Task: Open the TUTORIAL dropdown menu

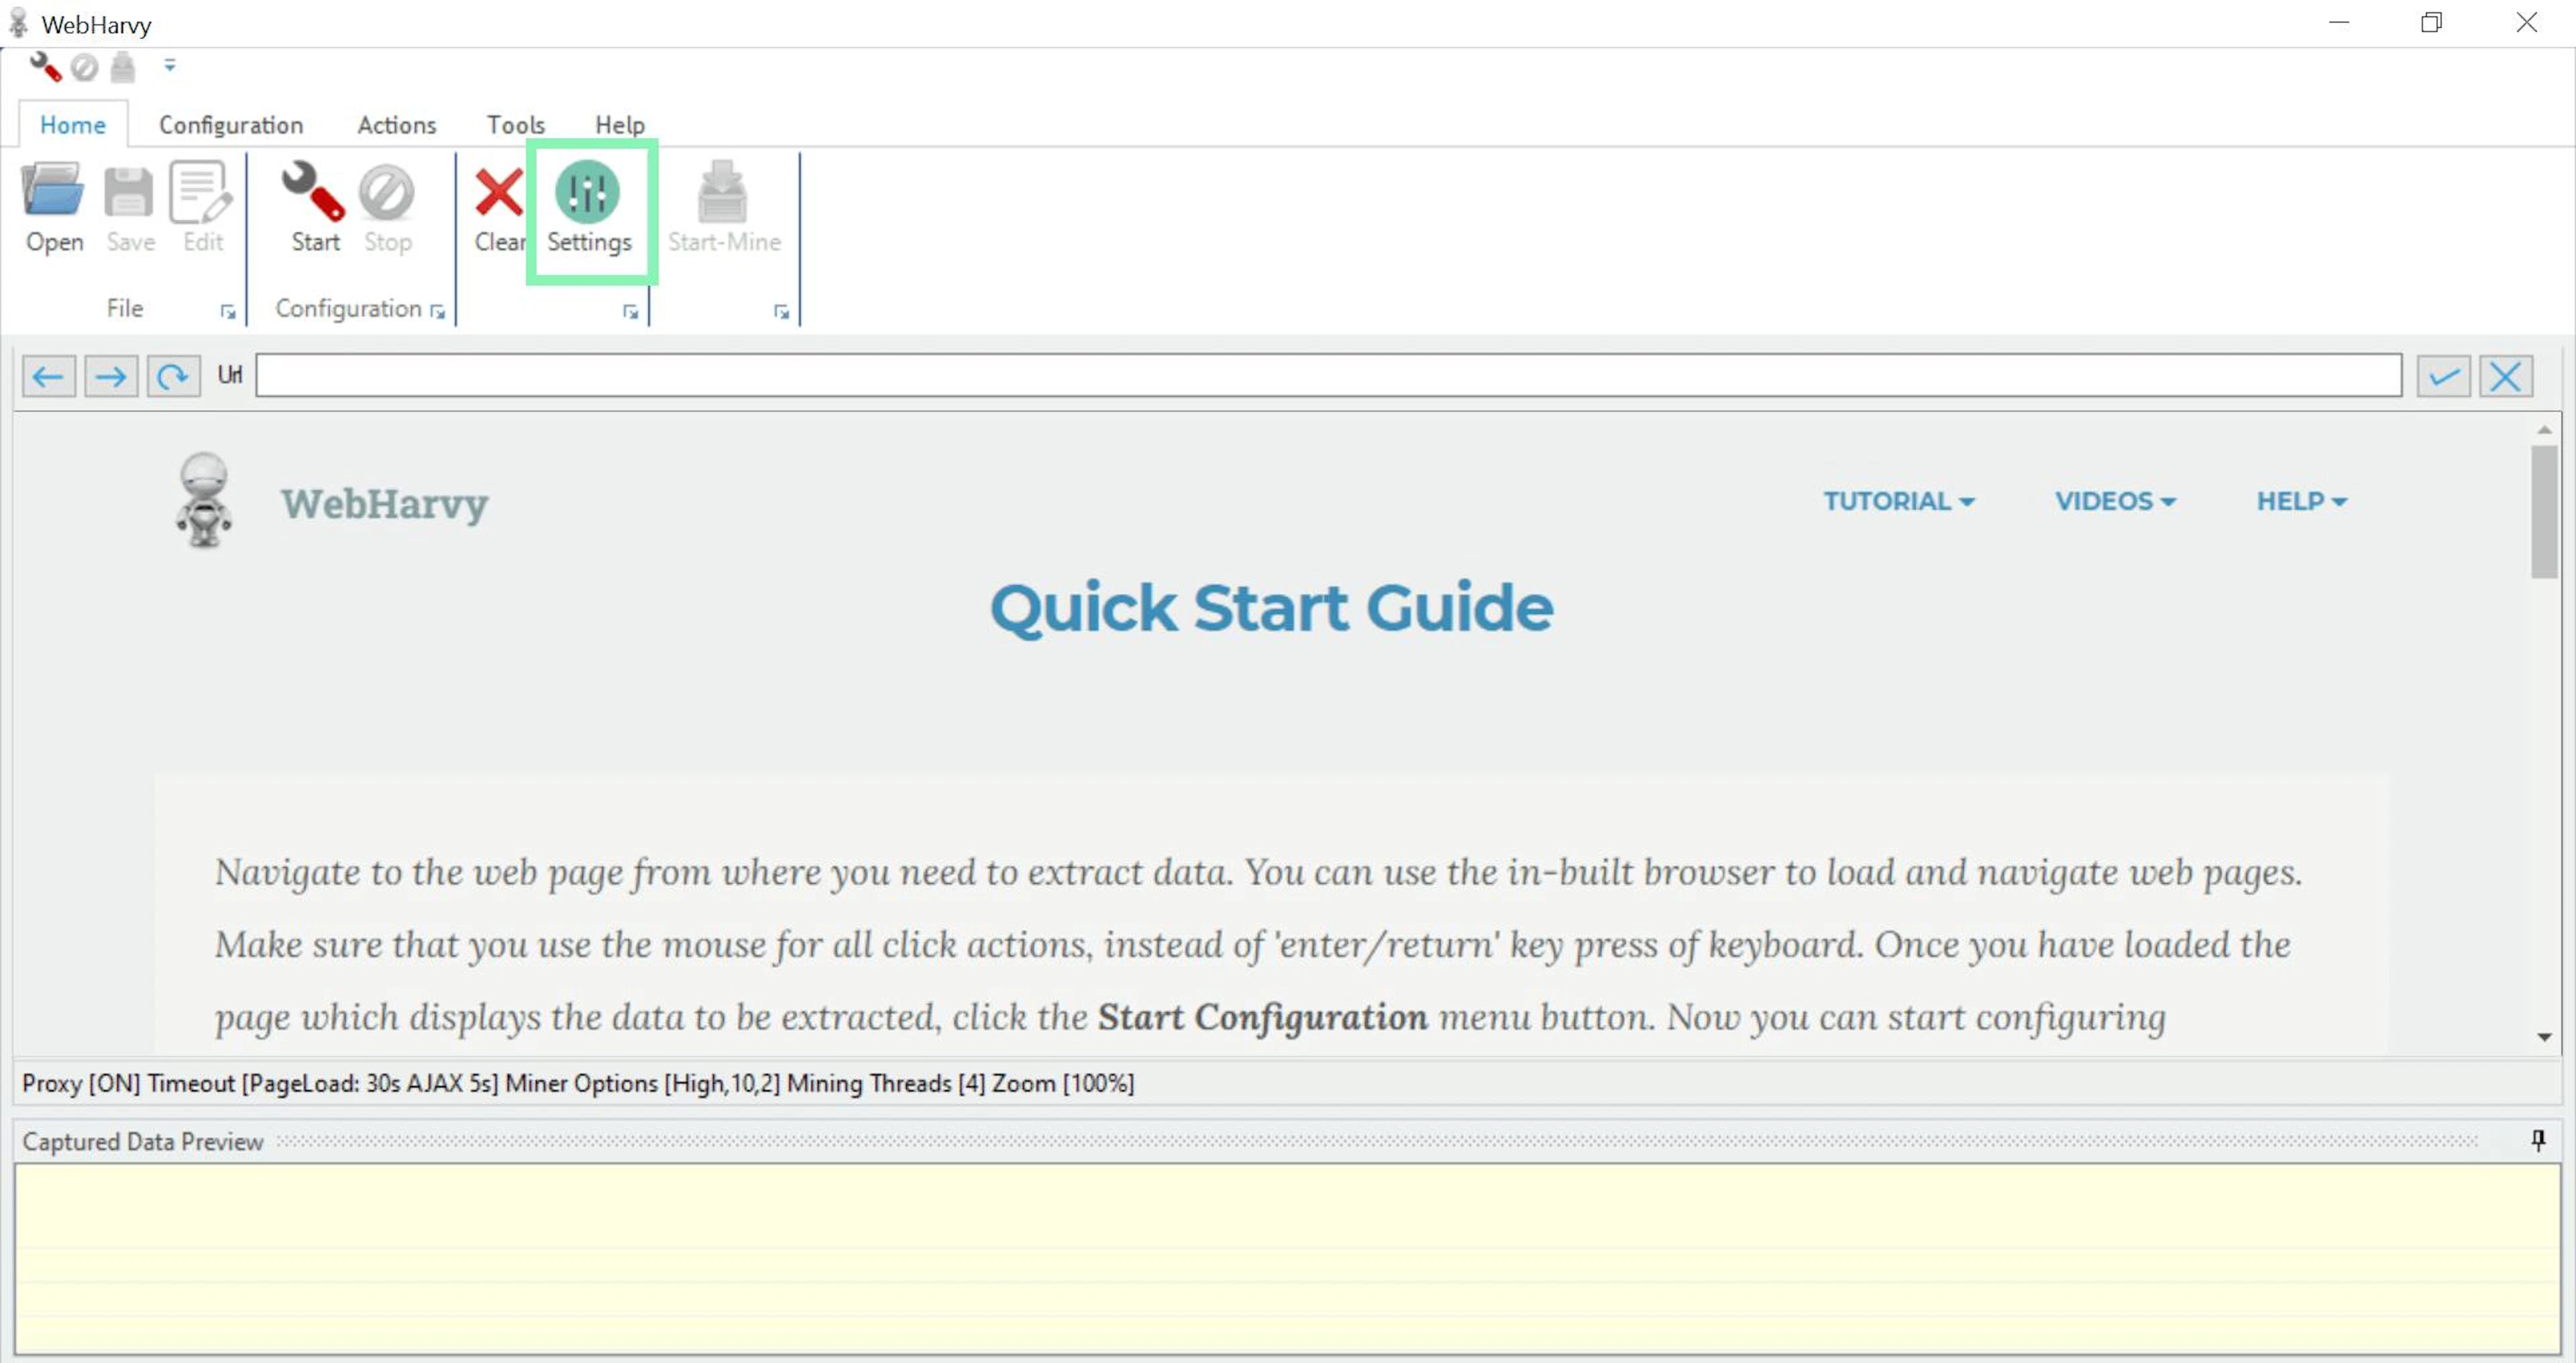Action: (x=1898, y=501)
